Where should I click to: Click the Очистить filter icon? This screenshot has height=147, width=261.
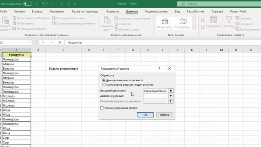tap(237, 18)
